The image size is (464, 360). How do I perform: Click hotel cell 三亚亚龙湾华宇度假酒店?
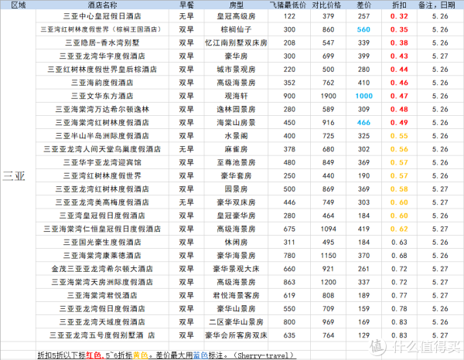[102, 56]
